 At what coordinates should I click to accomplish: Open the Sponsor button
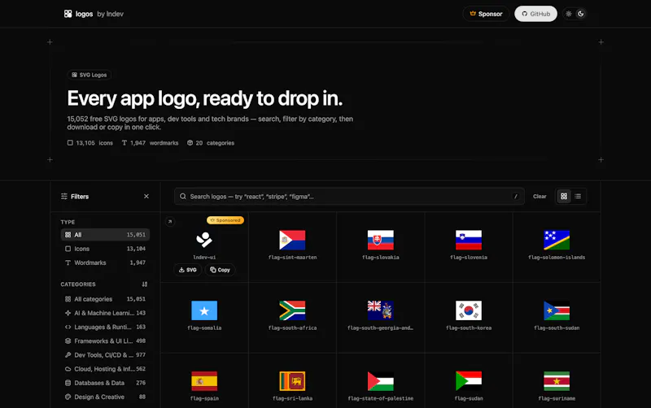coord(486,14)
